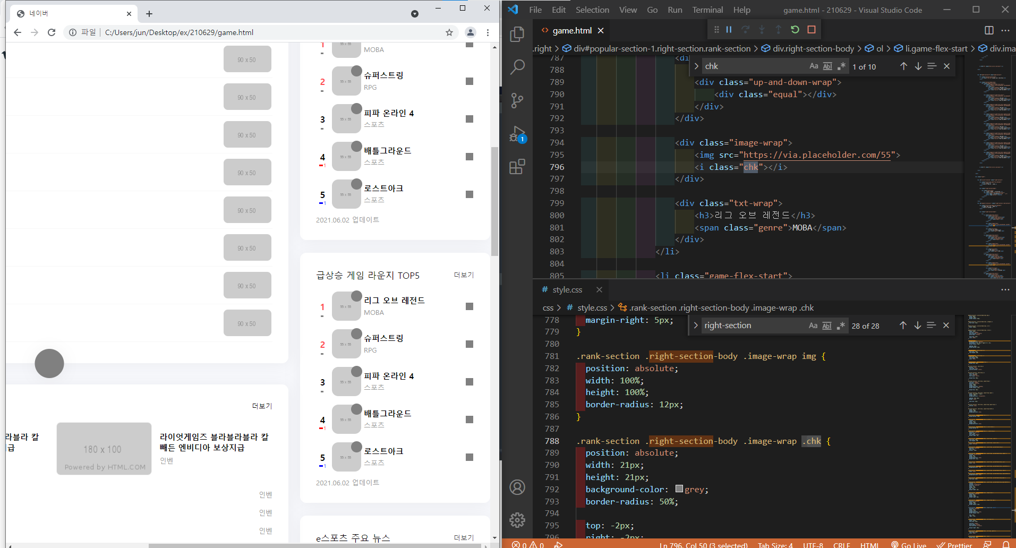Open Run and Debug view
The width and height of the screenshot is (1016, 548).
tap(517, 134)
